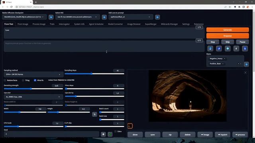
Task: Send result to image tab button
Action: tap(205, 135)
